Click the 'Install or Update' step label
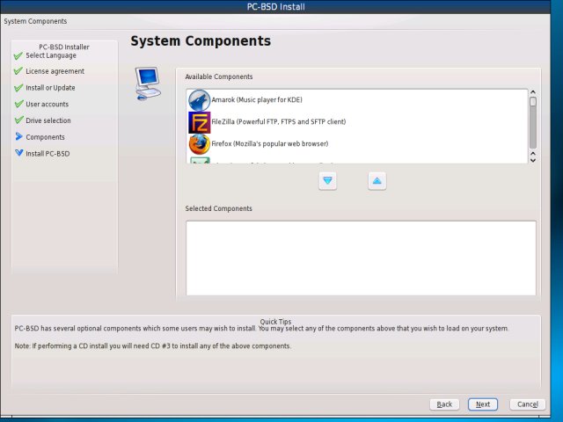563x422 pixels. 50,88
